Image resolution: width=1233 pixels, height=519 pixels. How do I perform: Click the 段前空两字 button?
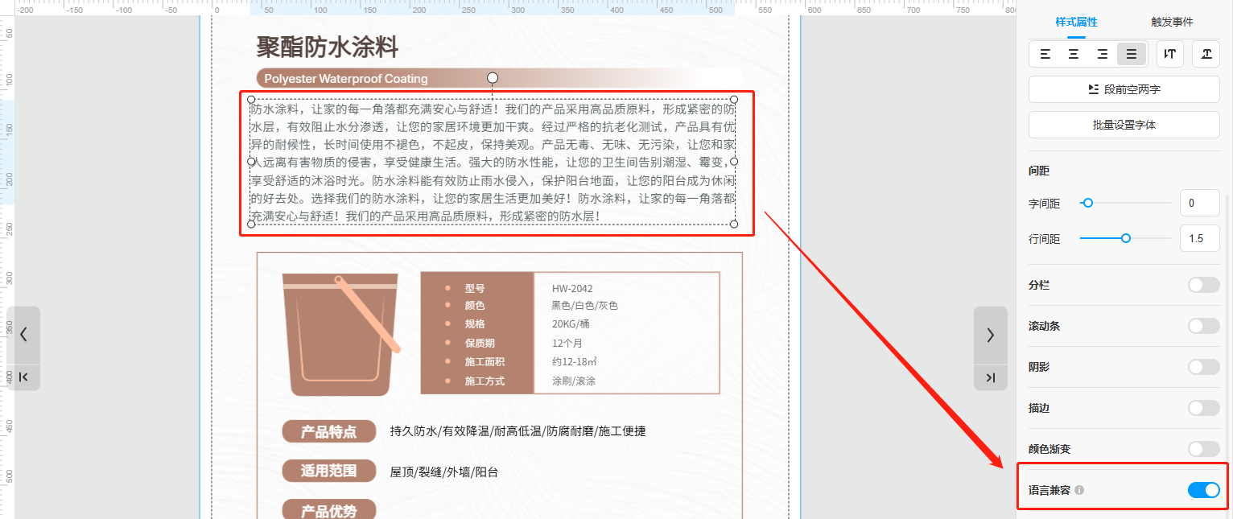(1124, 89)
